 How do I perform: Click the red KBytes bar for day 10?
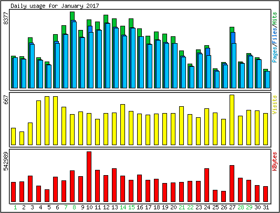click(89, 177)
